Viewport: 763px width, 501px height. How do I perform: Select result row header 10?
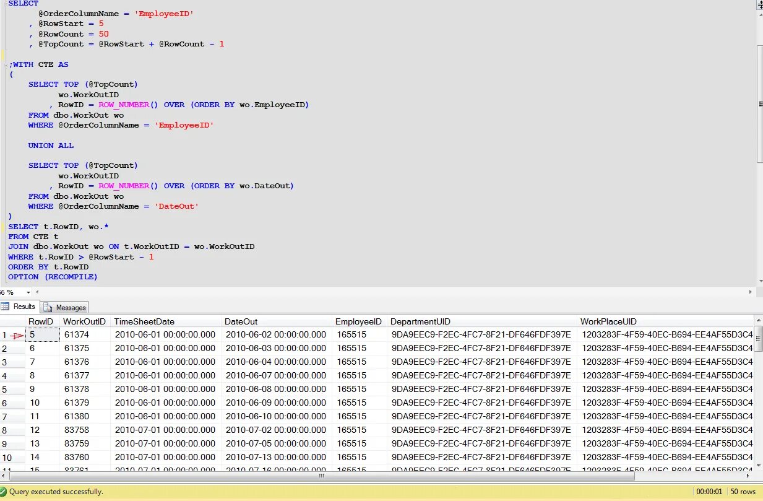coord(12,457)
